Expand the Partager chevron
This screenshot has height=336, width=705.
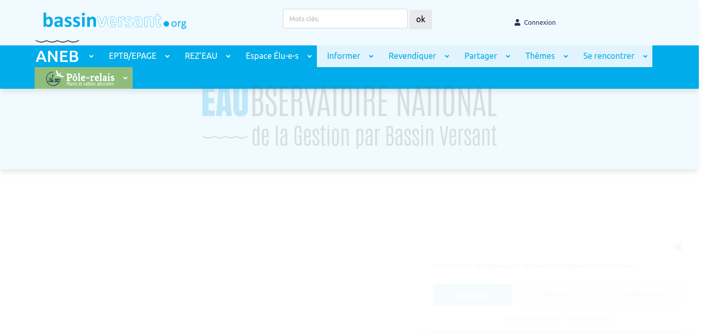pyautogui.click(x=508, y=56)
